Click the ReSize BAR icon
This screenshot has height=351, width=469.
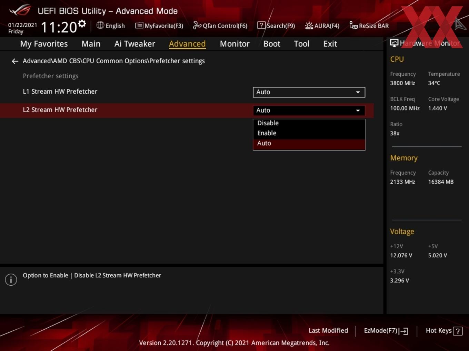(353, 25)
